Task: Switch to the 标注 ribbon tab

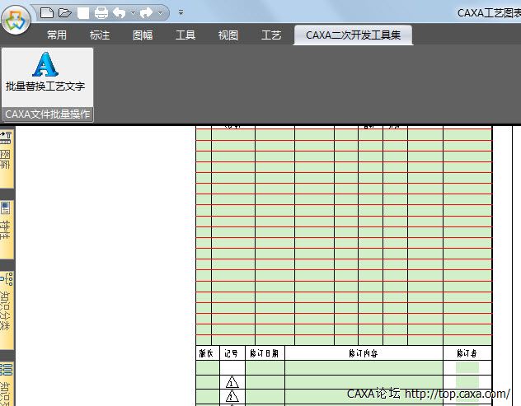Action: tap(100, 35)
